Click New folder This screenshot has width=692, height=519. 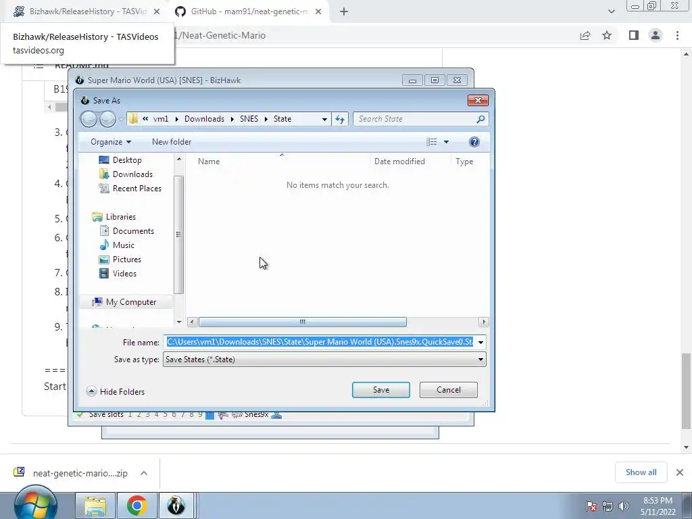tap(172, 142)
